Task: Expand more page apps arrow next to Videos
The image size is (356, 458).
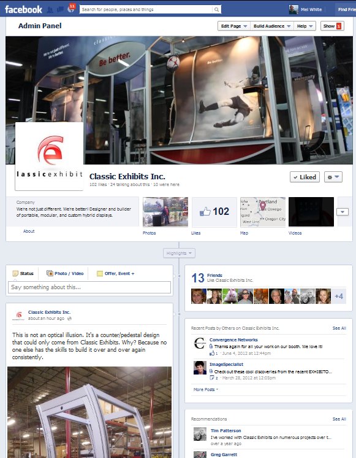Action: (343, 212)
